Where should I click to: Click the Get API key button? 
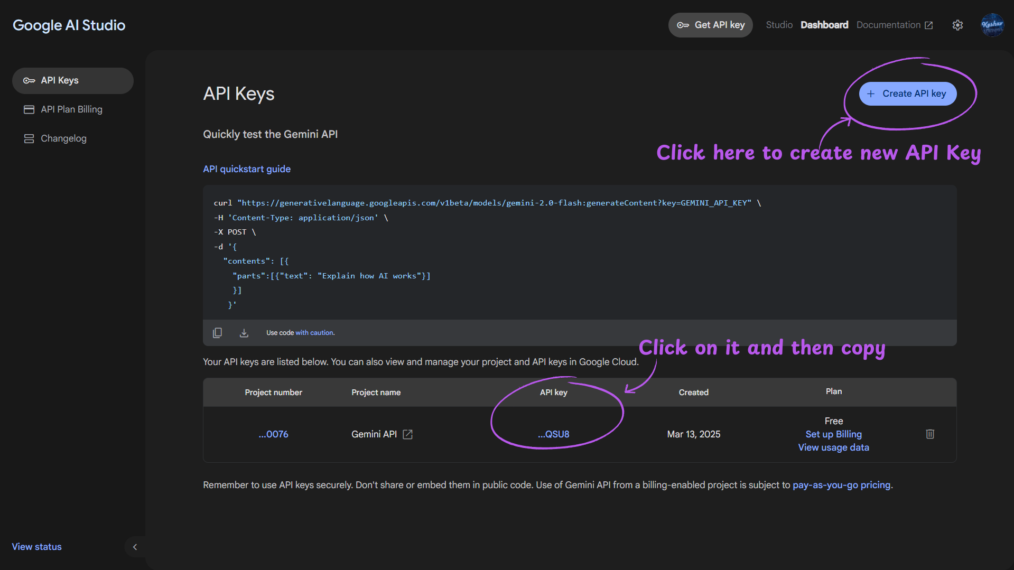point(710,25)
